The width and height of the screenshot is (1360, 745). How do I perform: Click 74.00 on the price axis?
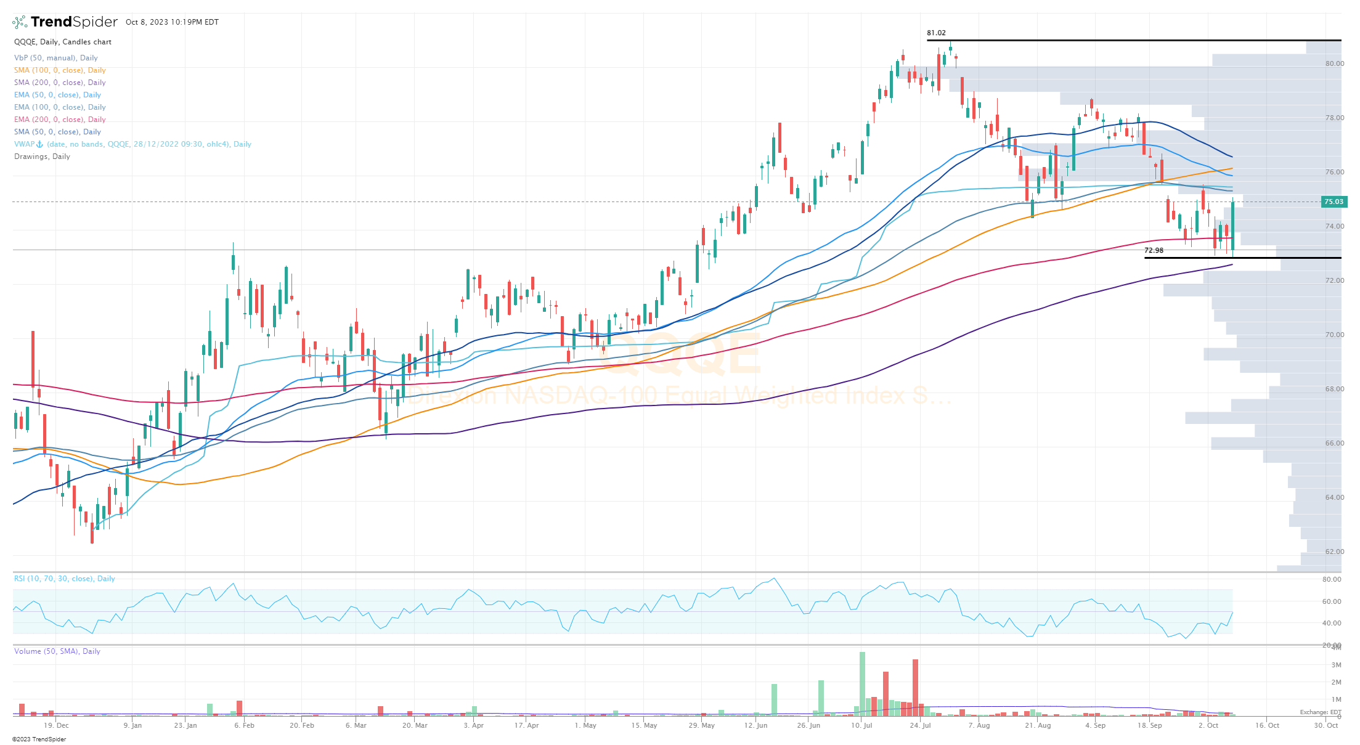coord(1335,226)
